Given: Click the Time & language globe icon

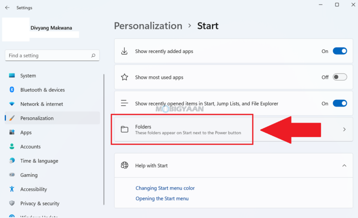Looking at the screenshot, I should (x=12, y=161).
